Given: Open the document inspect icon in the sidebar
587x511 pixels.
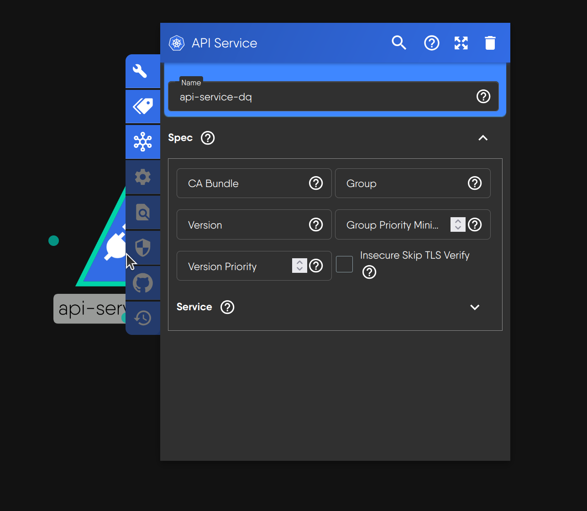Looking at the screenshot, I should (142, 212).
